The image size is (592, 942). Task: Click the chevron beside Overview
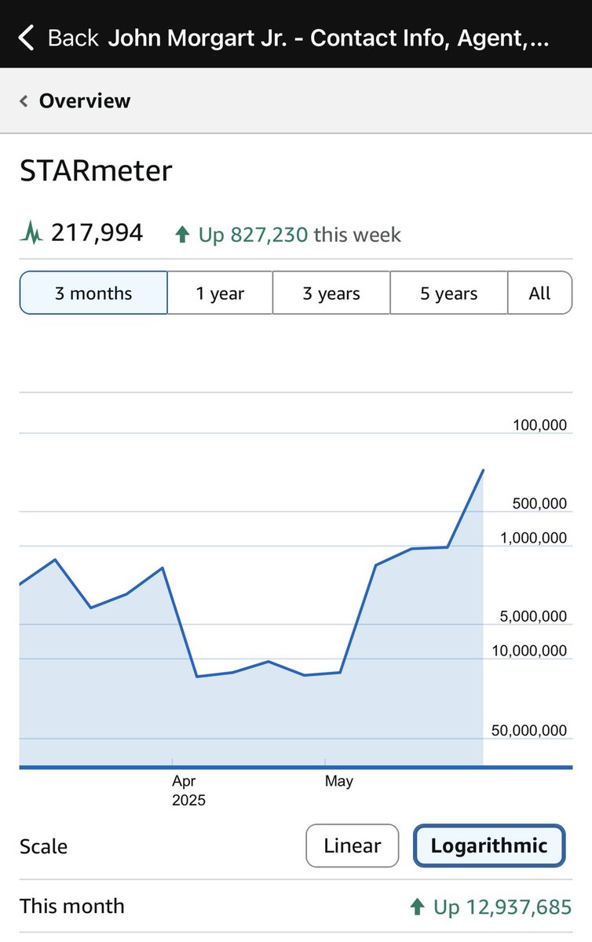[24, 100]
